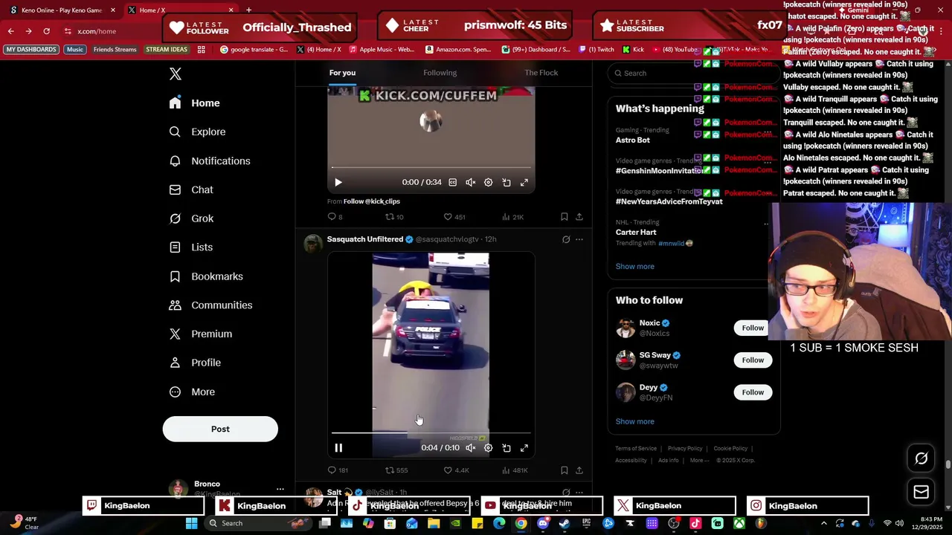Reload the page in browser toolbar
Image resolution: width=952 pixels, height=535 pixels.
click(46, 31)
